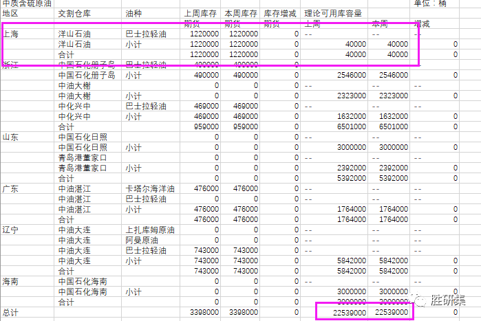Select the 理论可用库容量 header cell
The width and height of the screenshot is (481, 321).
tap(333, 14)
